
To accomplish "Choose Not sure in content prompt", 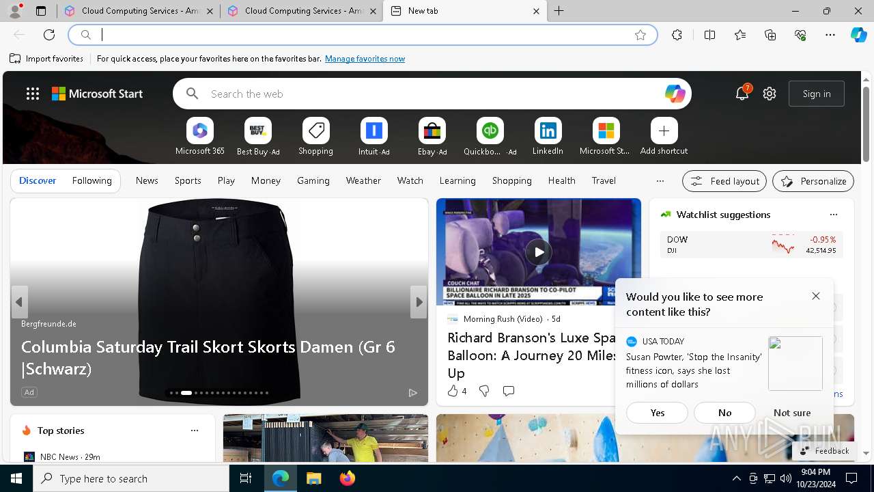I will tap(792, 413).
